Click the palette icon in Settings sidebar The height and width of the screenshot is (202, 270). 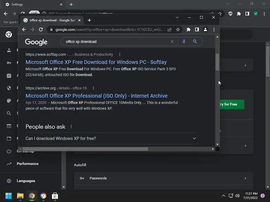point(9,101)
